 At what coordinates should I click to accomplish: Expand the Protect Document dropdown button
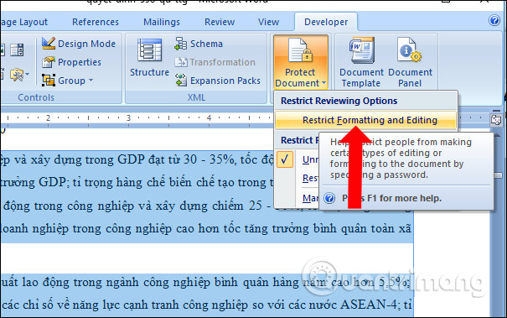[300, 62]
